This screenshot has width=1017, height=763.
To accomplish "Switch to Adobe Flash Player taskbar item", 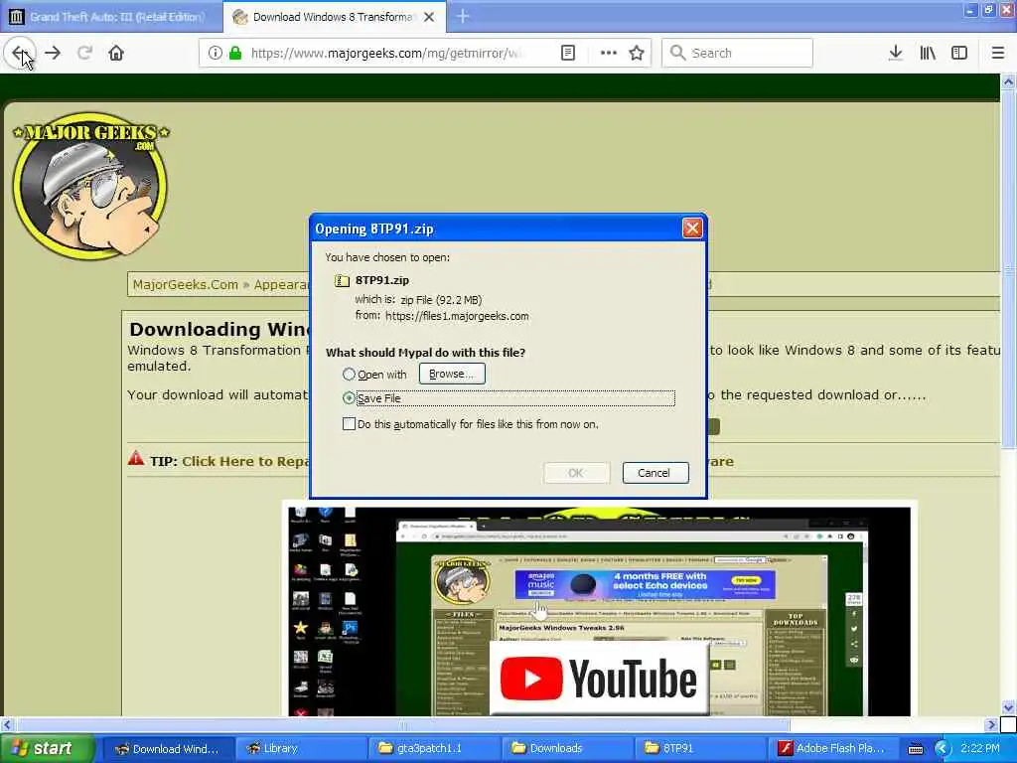I will pos(833,749).
